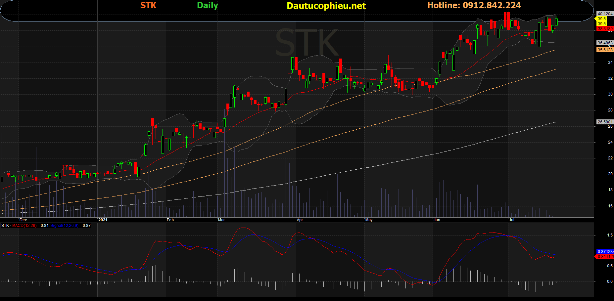
Task: Select the Mar marker on time axis
Action: 221,220
